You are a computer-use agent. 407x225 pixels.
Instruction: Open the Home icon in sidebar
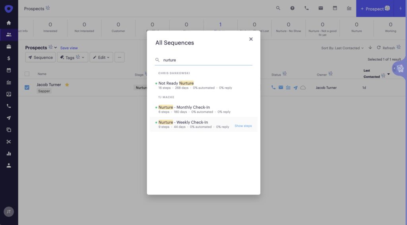[x=9, y=23]
